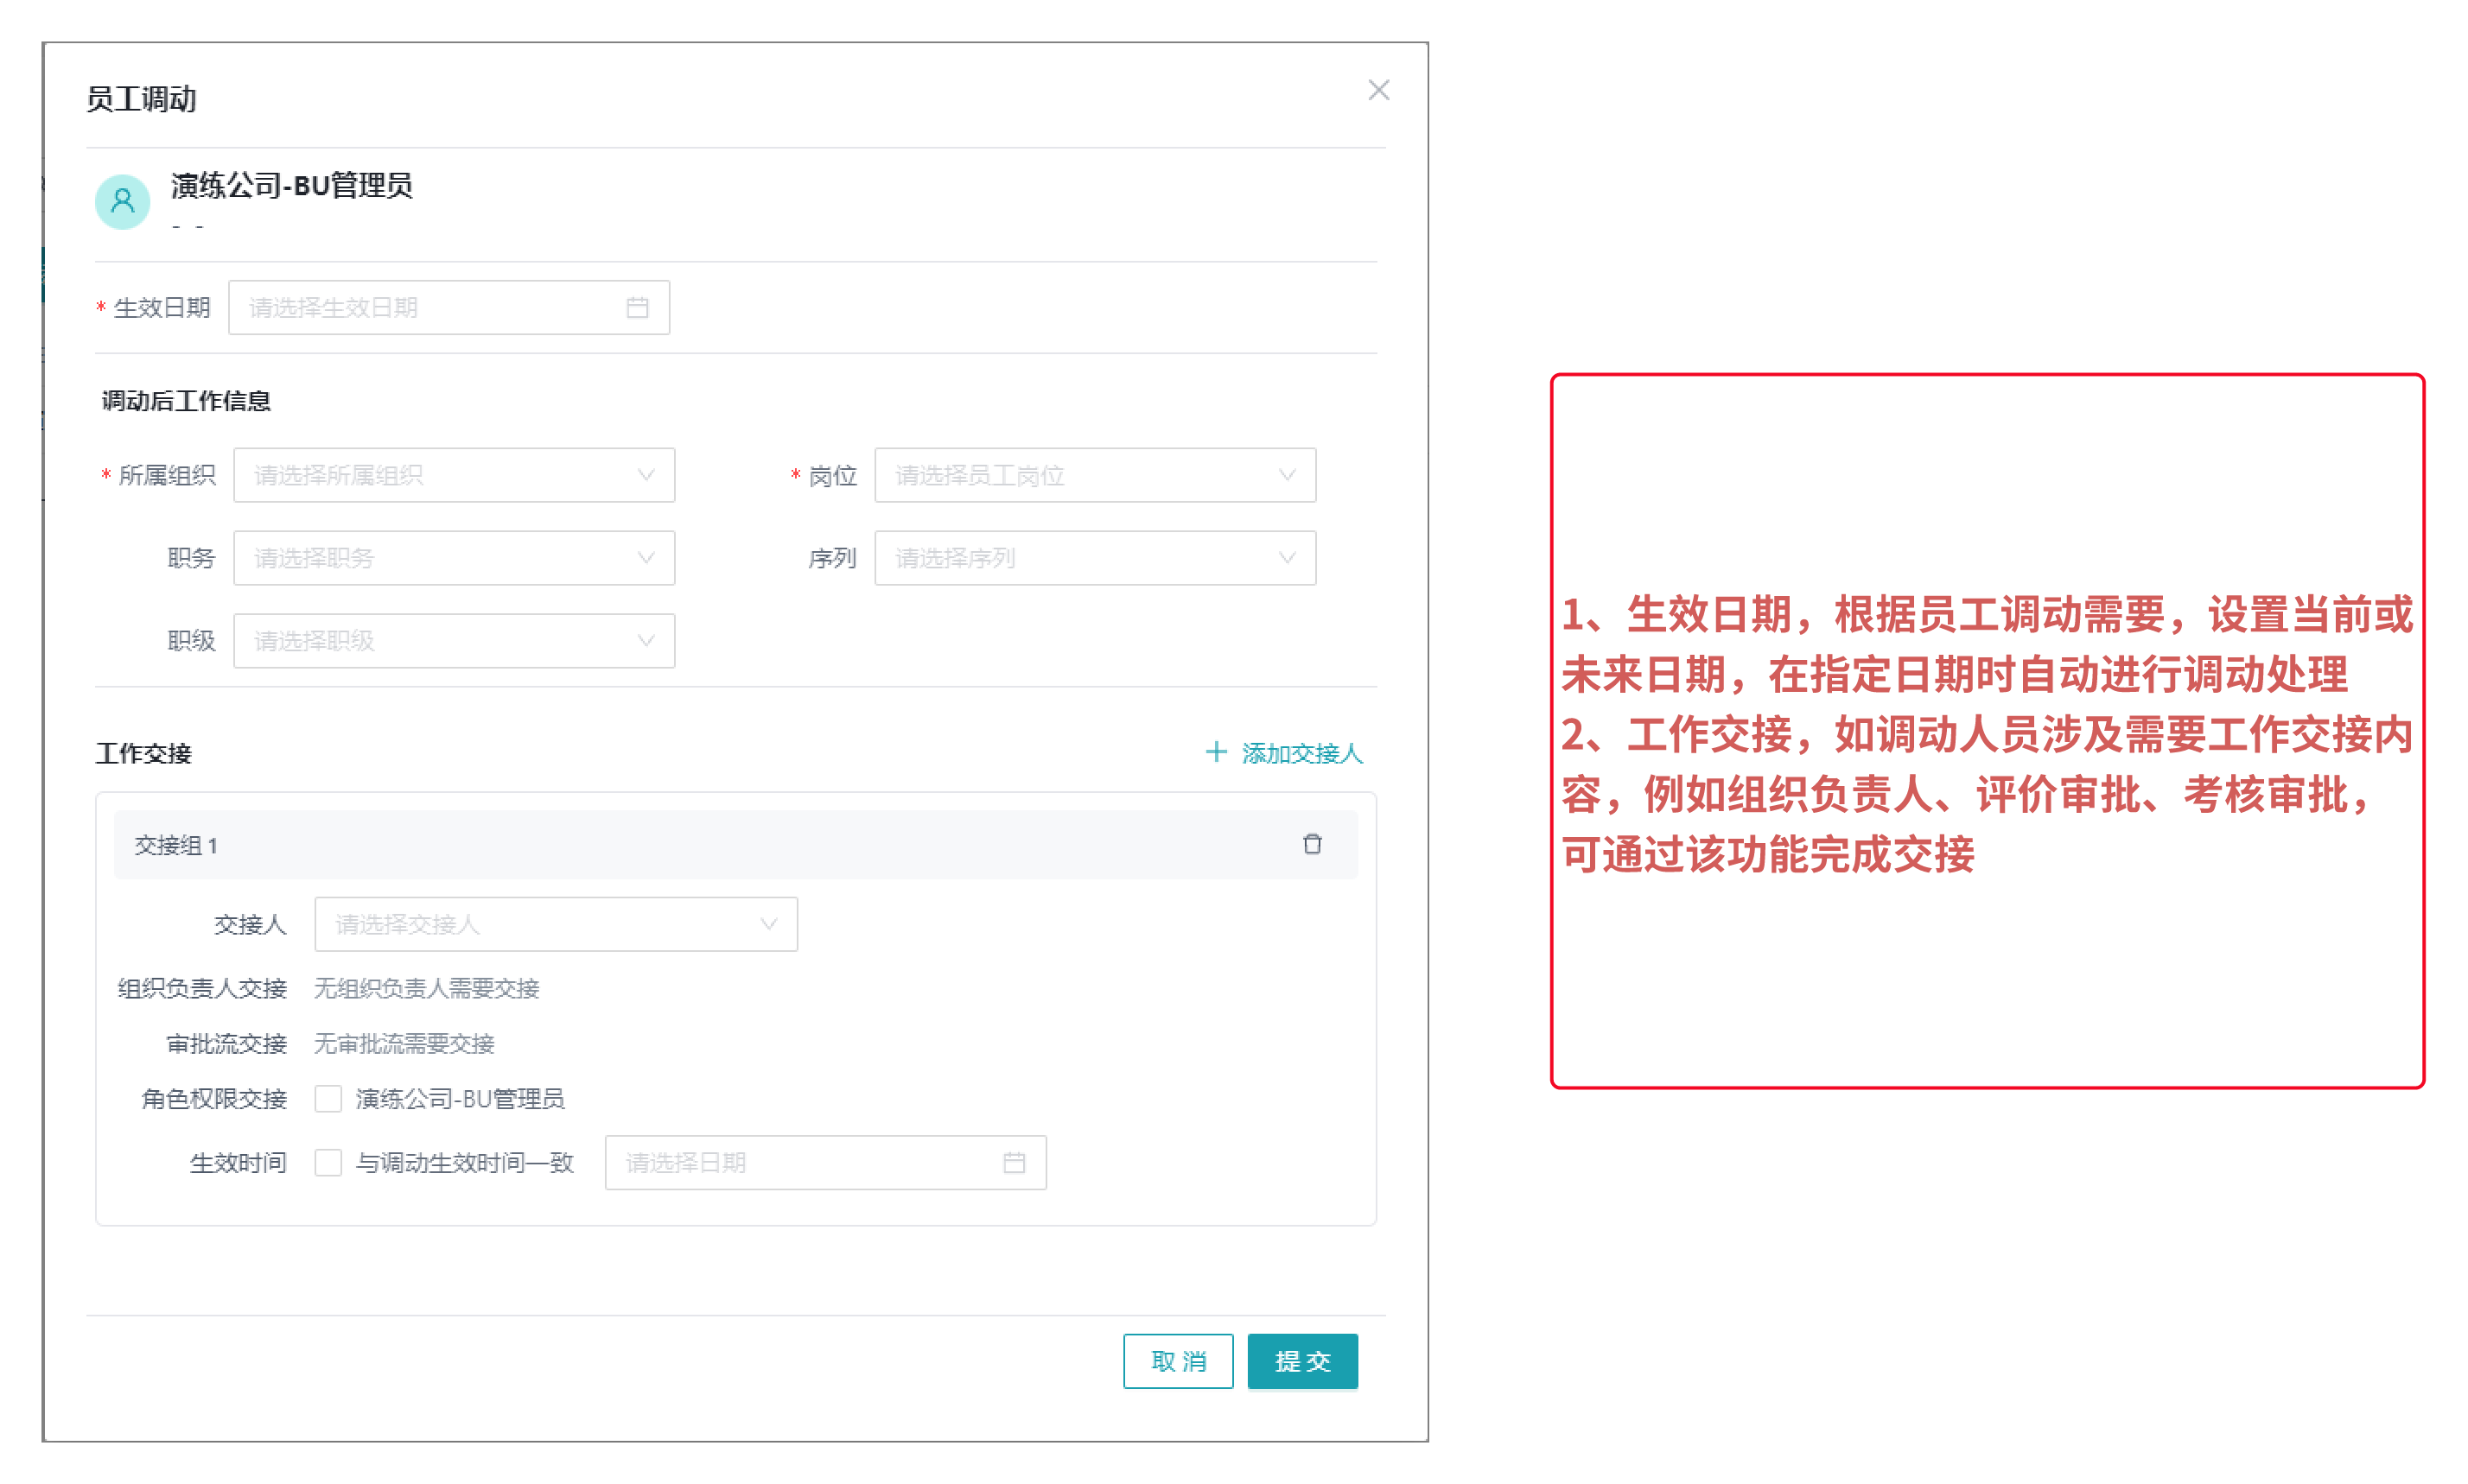
Task: Check the 演练公司-BU管理员 role checkbox
Action: (328, 1099)
